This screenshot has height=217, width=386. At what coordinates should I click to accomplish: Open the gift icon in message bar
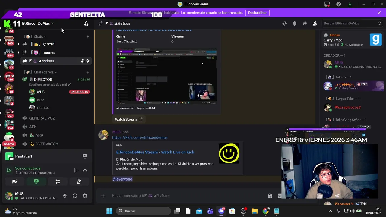[x=270, y=196]
